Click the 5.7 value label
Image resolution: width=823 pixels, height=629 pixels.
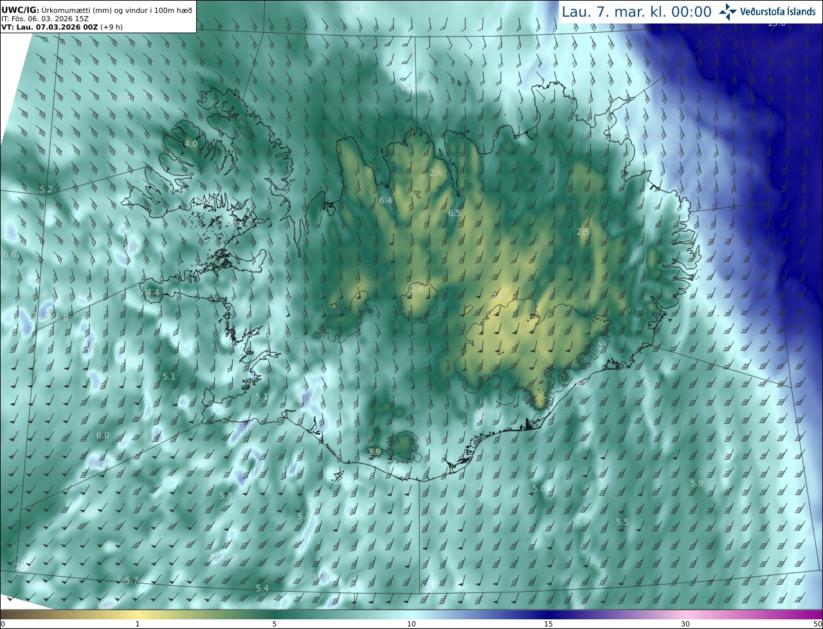(132, 580)
